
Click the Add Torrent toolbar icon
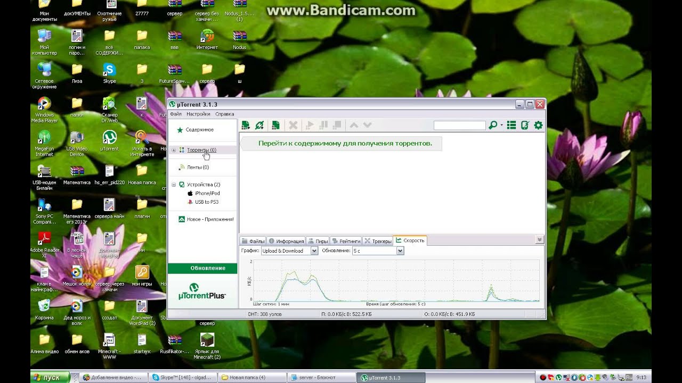[246, 126]
